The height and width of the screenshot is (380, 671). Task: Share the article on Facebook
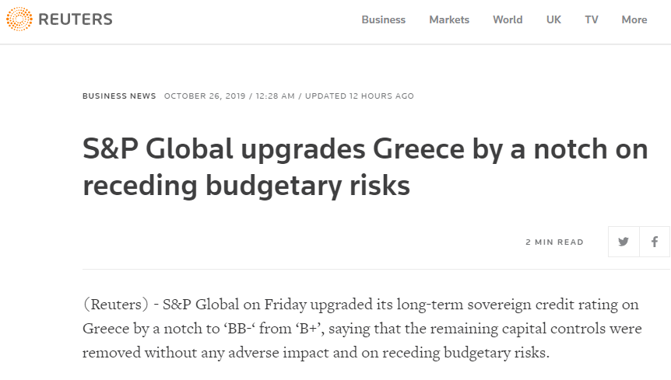coord(655,242)
